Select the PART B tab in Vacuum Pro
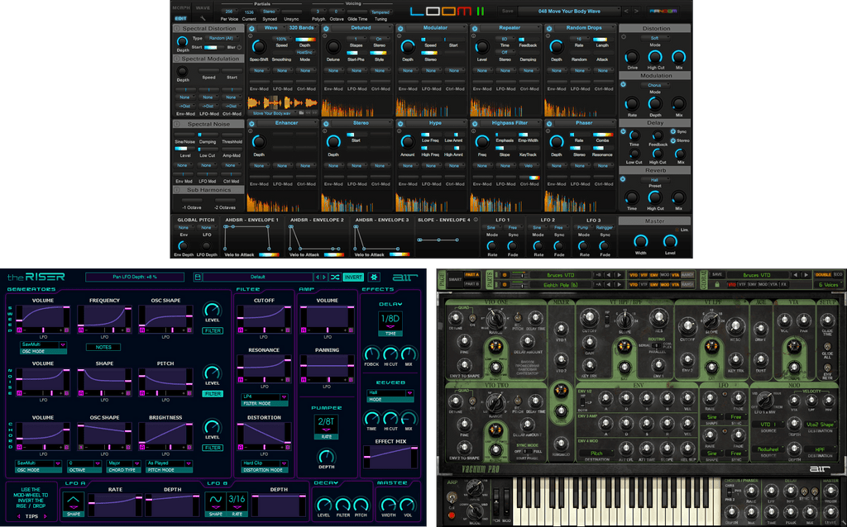The height and width of the screenshot is (527, 847). [471, 284]
